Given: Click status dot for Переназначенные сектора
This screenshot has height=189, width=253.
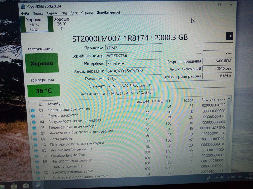Looking at the screenshot, I should (x=34, y=128).
